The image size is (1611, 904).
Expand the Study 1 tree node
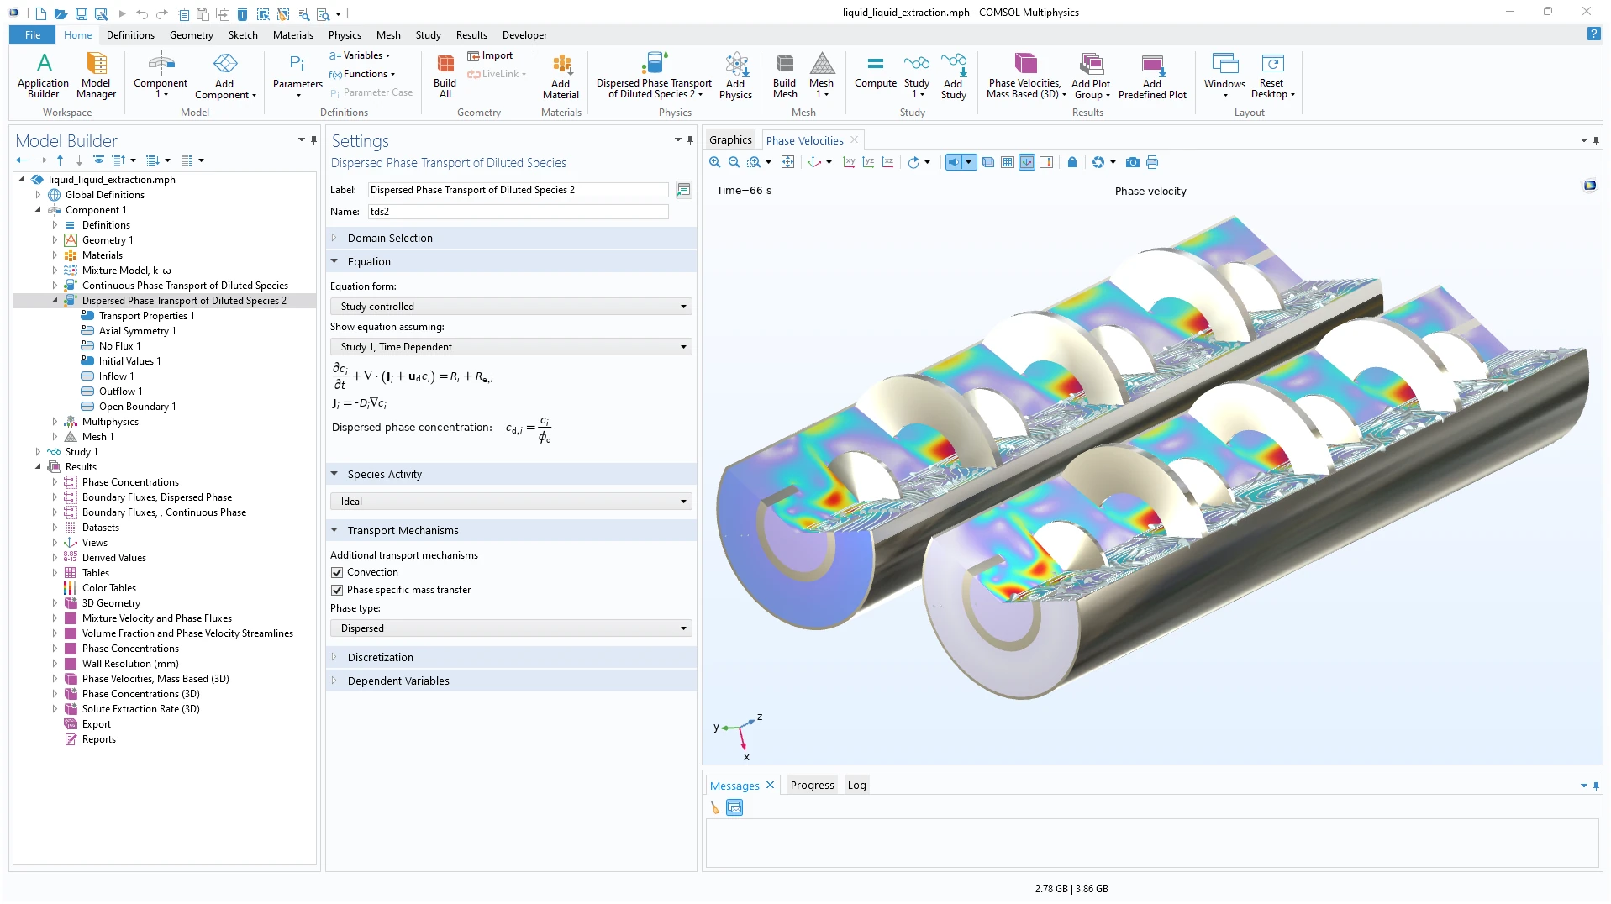(38, 452)
